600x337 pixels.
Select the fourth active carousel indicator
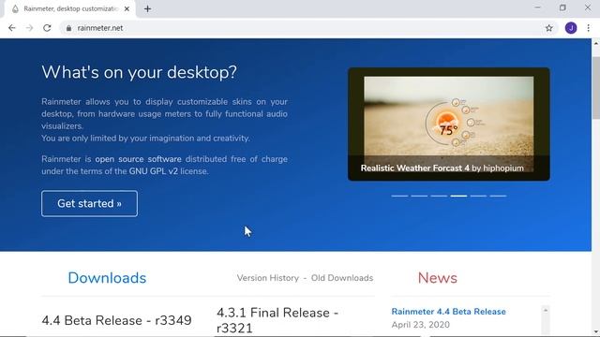[x=458, y=196]
